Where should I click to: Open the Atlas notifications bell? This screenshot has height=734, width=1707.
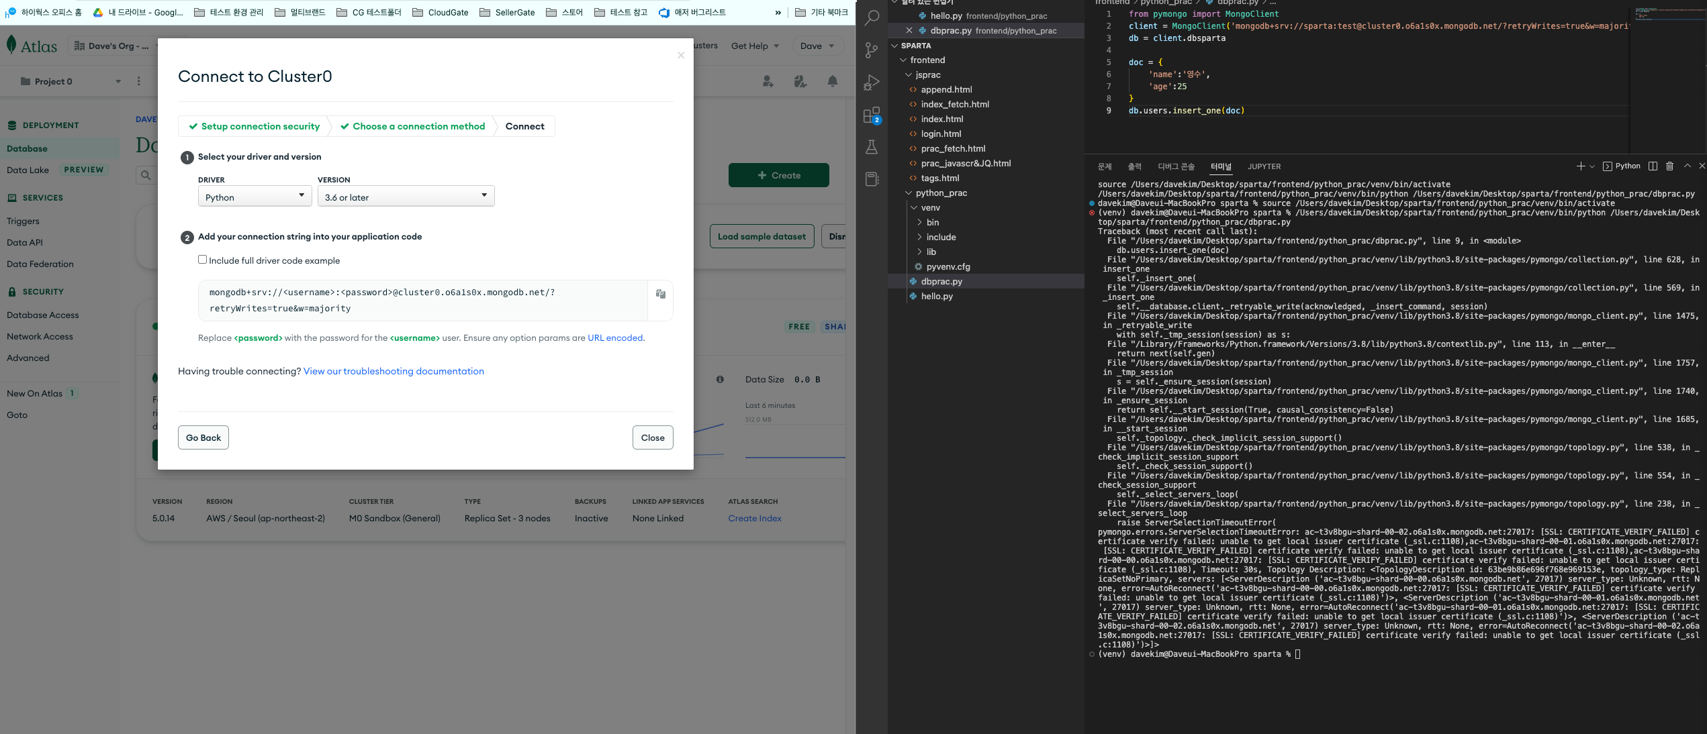[833, 81]
